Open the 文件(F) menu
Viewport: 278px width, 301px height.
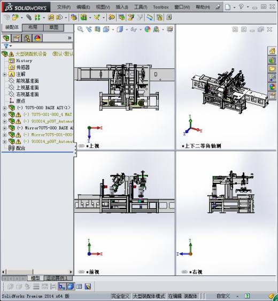point(64,7)
